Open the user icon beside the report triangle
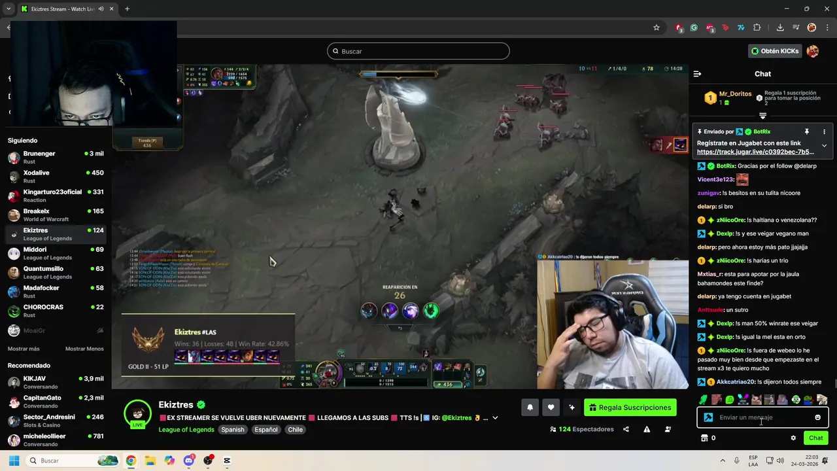Image resolution: width=837 pixels, height=471 pixels. pyautogui.click(x=668, y=429)
